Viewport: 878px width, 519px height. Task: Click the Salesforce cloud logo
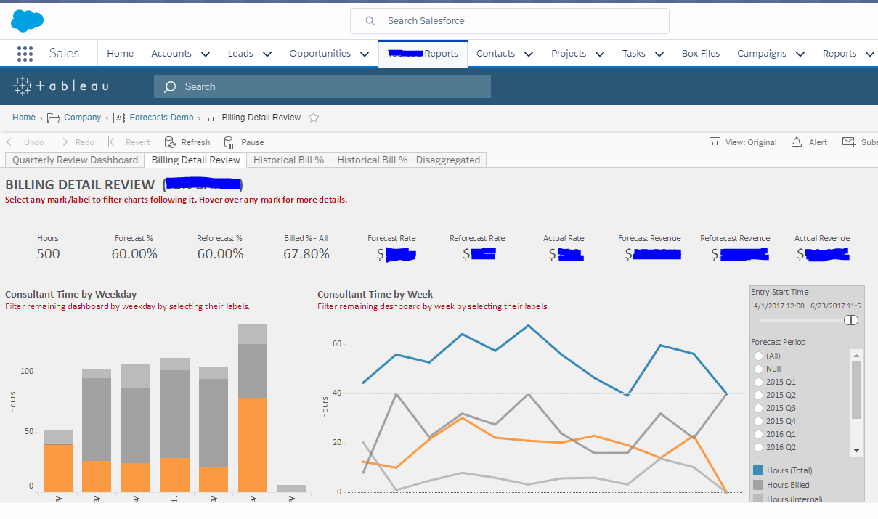click(x=27, y=21)
